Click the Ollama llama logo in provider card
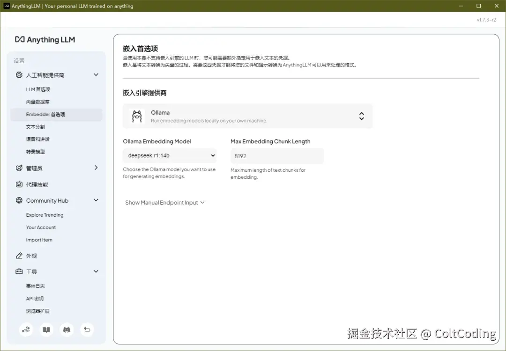This screenshot has width=506, height=351. [x=136, y=116]
